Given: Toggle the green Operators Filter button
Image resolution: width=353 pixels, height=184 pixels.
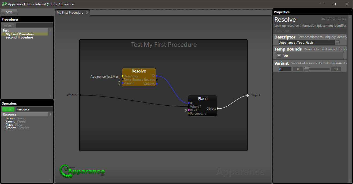Looking at the screenshot, I should [x=8, y=109].
